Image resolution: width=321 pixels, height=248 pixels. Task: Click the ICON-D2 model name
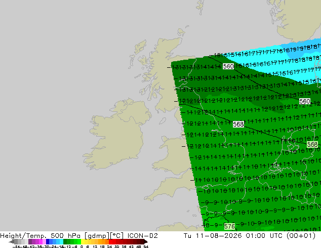tap(142, 236)
